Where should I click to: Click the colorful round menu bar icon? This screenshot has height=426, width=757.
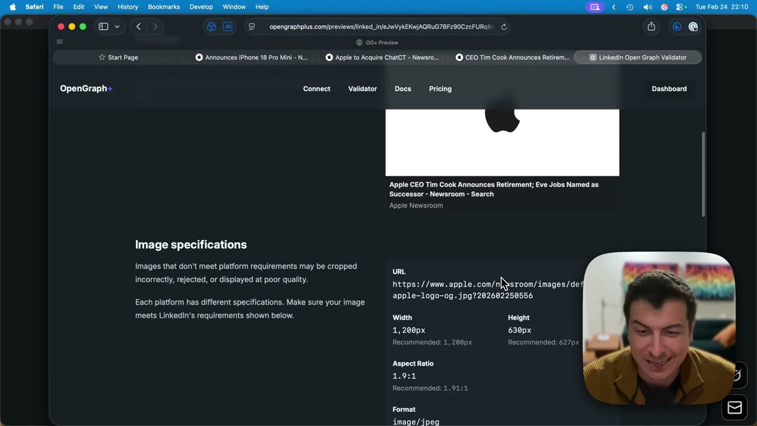(x=664, y=7)
